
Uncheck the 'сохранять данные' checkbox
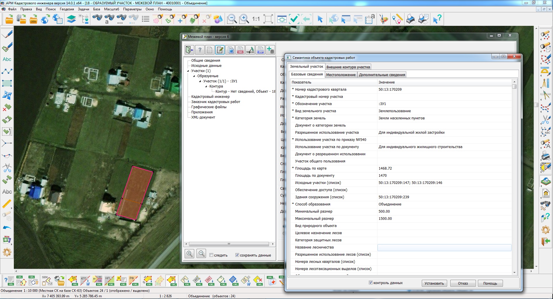click(237, 255)
